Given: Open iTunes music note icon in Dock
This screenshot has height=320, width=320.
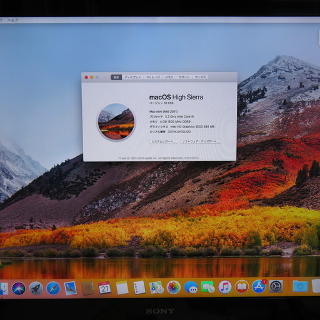Looking at the screenshot, I should click(x=224, y=287).
